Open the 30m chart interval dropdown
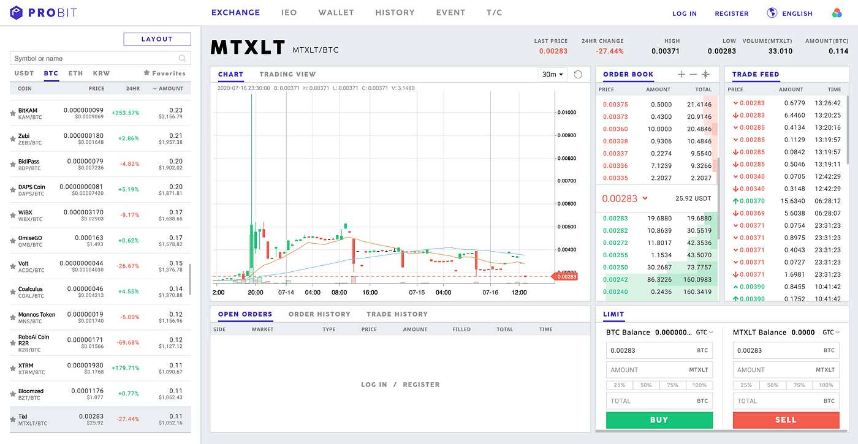The width and height of the screenshot is (858, 444). pyautogui.click(x=552, y=74)
